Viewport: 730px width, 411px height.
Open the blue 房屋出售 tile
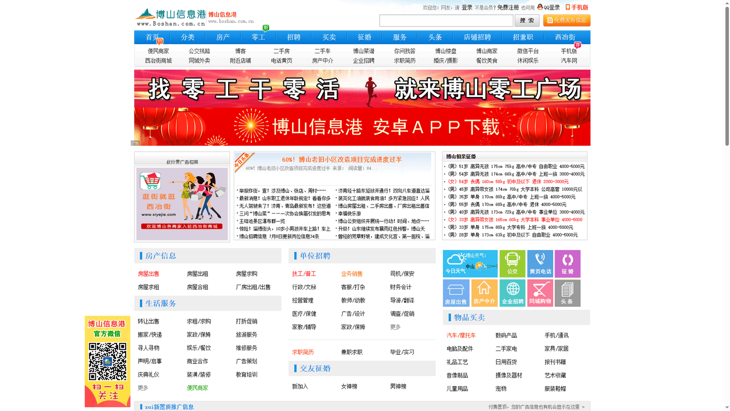coord(456,293)
